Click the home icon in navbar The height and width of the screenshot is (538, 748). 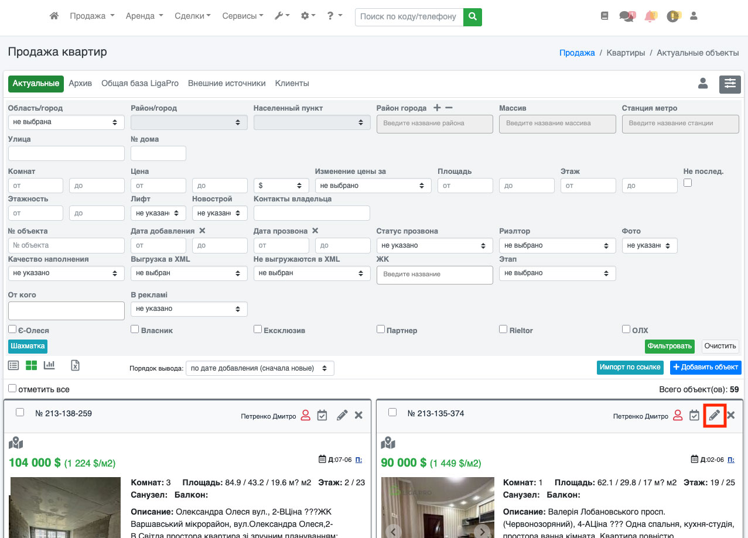[x=54, y=16]
